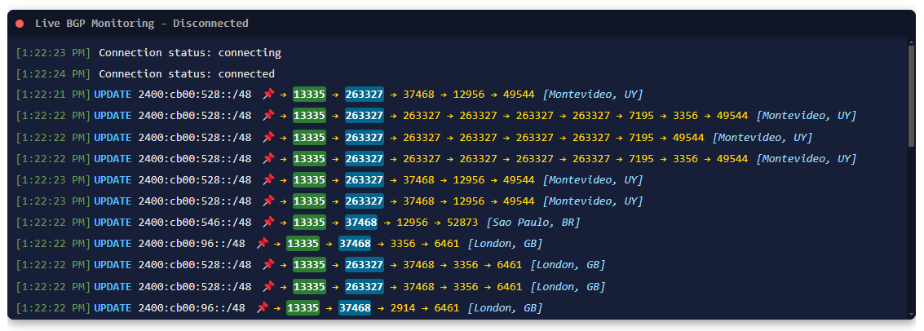Image resolution: width=924 pixels, height=331 pixels.
Task: Click the pin icon in the 1:22:21 PM row
Action: pyautogui.click(x=268, y=95)
